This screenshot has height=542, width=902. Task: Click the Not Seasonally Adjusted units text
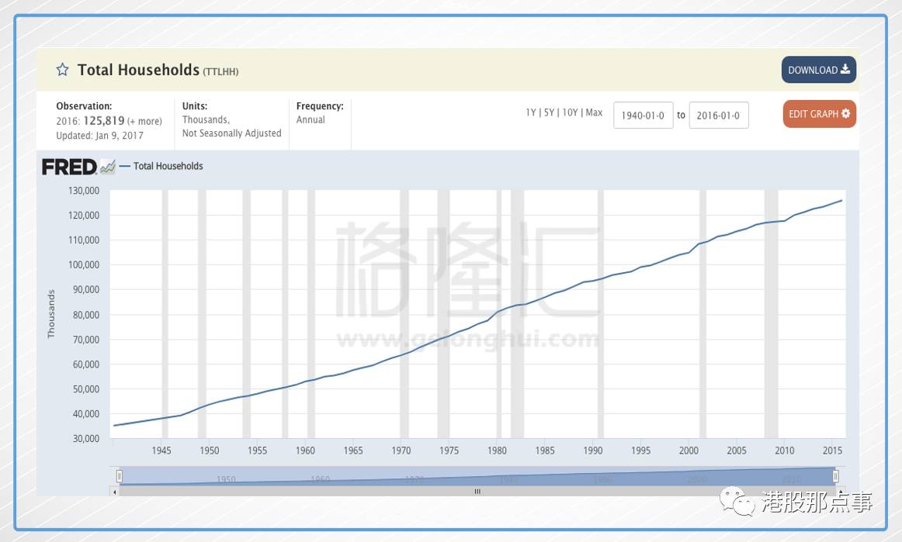tap(232, 133)
